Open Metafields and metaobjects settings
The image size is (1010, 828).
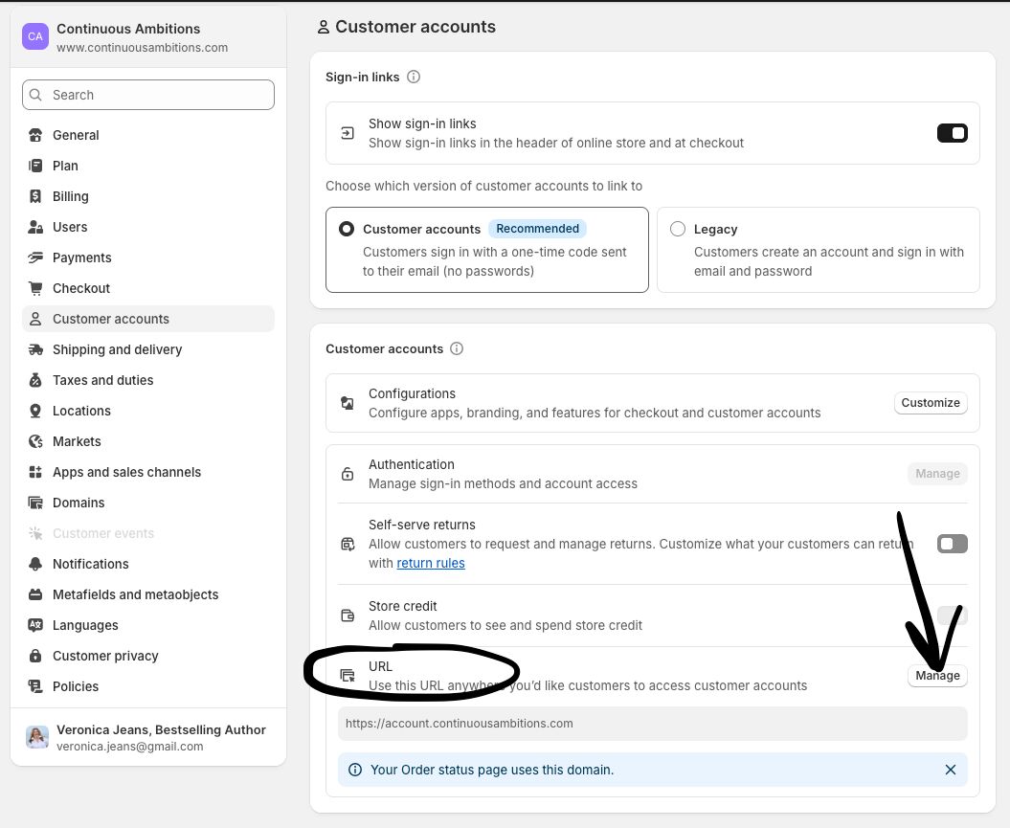[x=135, y=594]
